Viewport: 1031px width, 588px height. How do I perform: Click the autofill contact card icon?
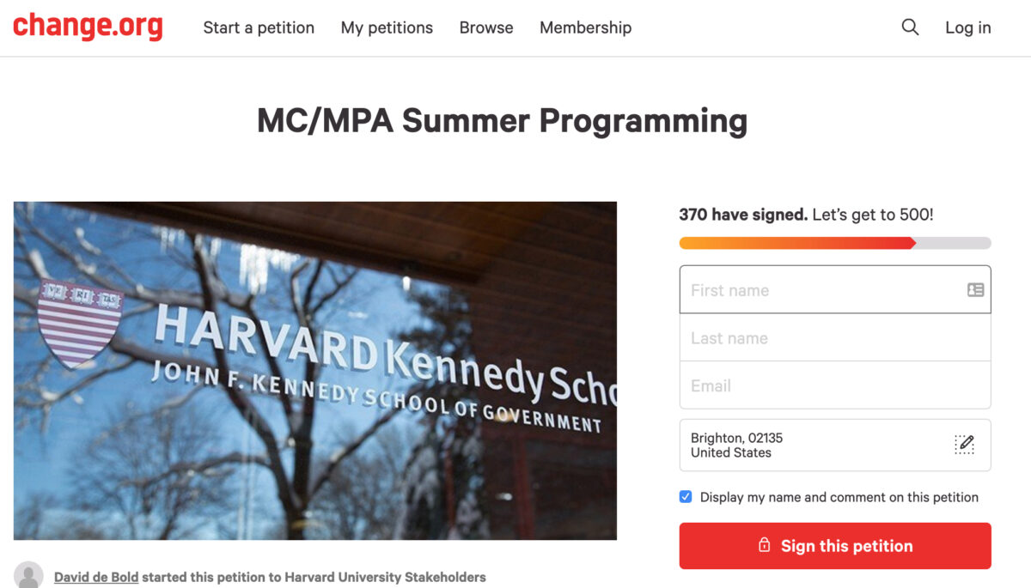pos(975,290)
